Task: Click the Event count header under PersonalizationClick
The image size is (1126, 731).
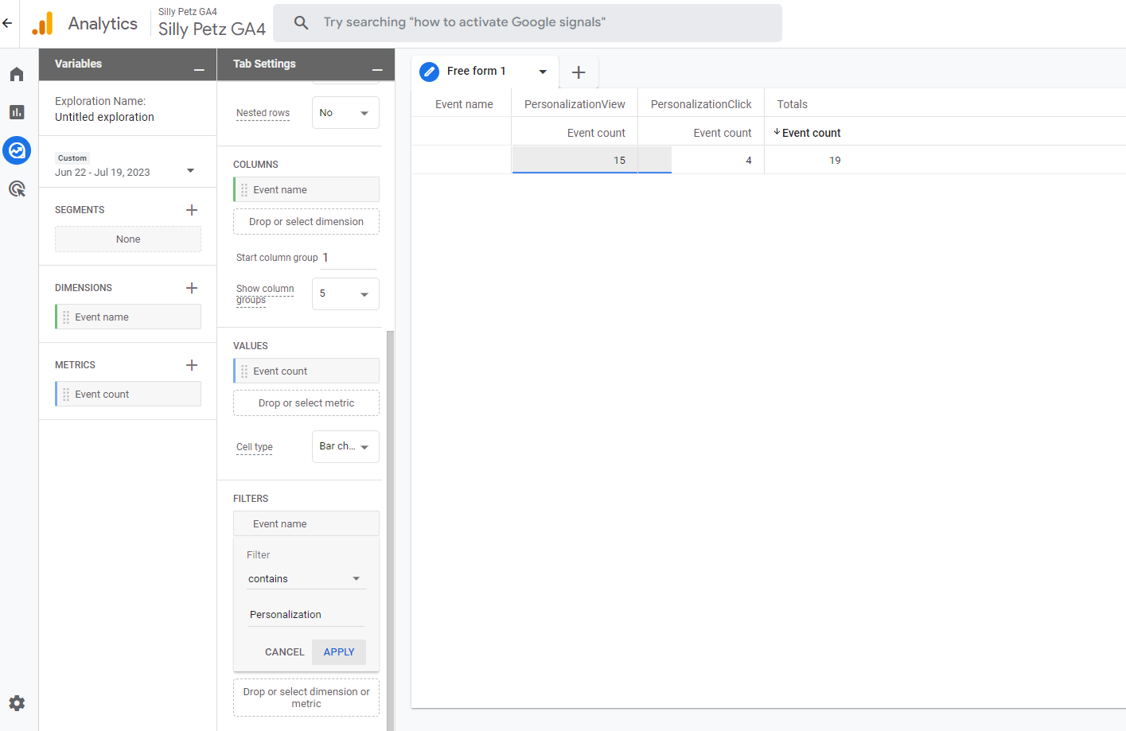Action: tap(723, 133)
